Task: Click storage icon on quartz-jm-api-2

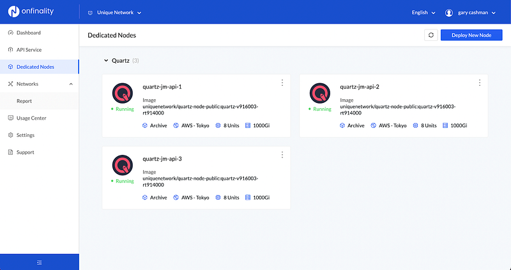Action: pyautogui.click(x=445, y=125)
